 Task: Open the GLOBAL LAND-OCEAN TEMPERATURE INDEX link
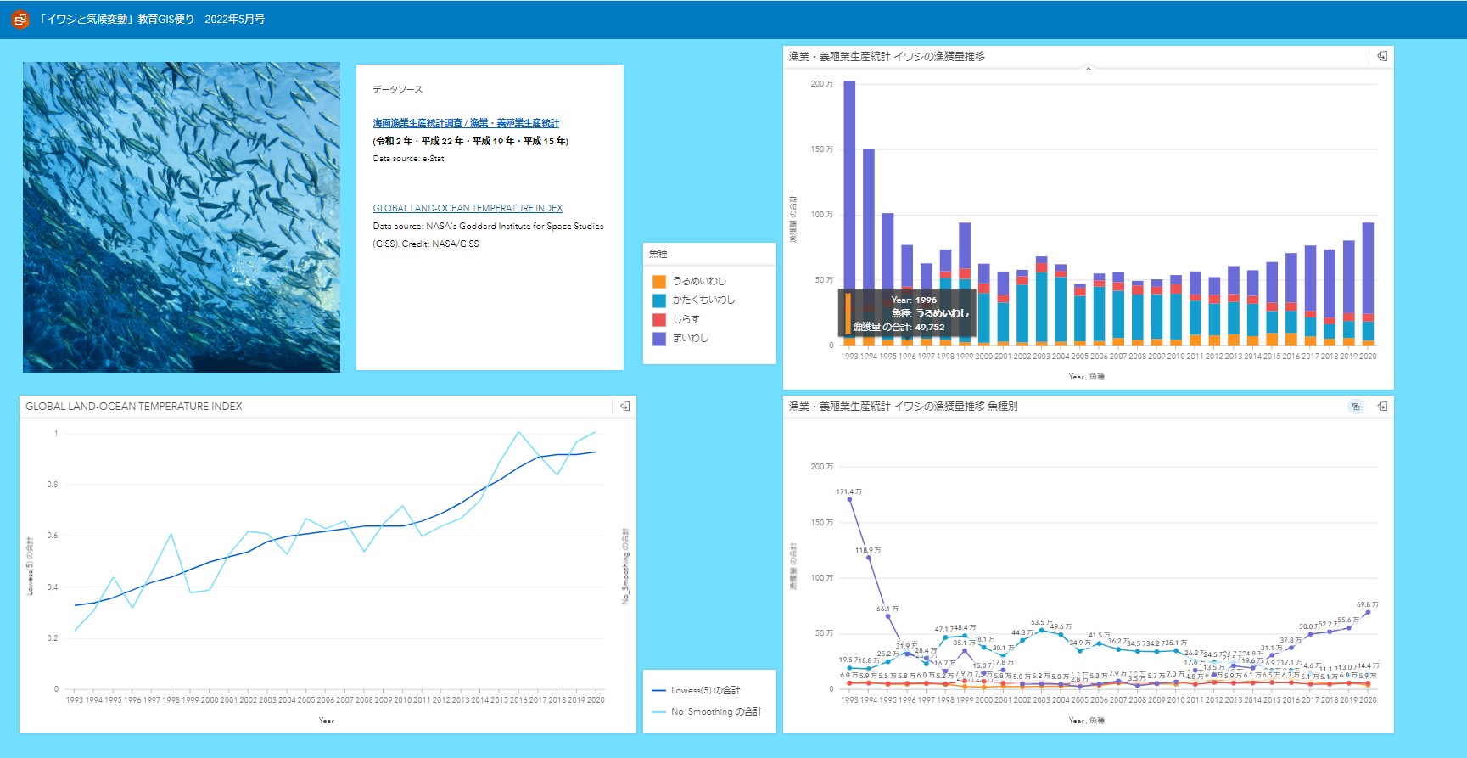[x=468, y=208]
